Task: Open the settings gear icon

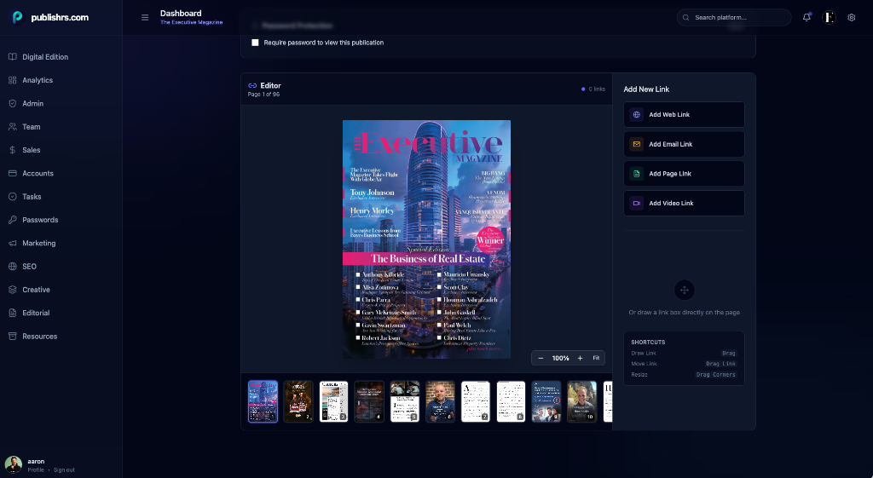Action: coord(852,17)
